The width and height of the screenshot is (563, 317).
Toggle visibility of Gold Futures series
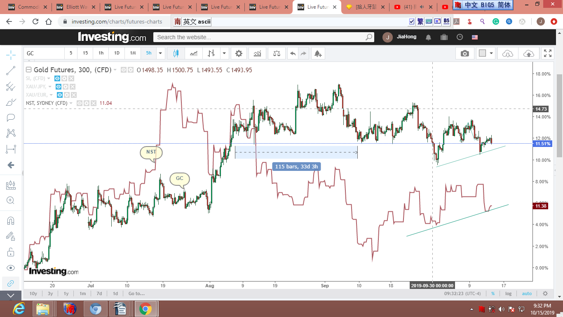click(123, 70)
